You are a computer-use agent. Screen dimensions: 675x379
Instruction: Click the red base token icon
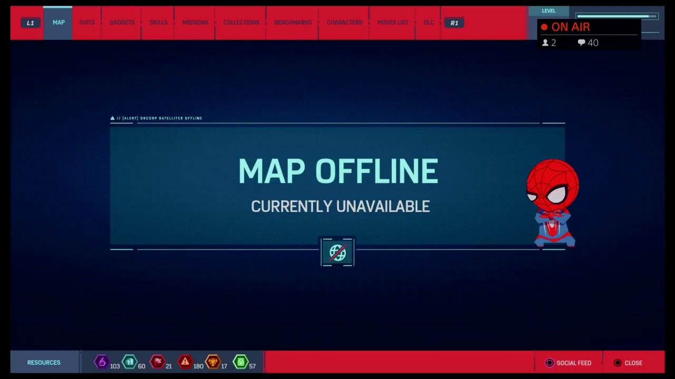click(x=158, y=362)
